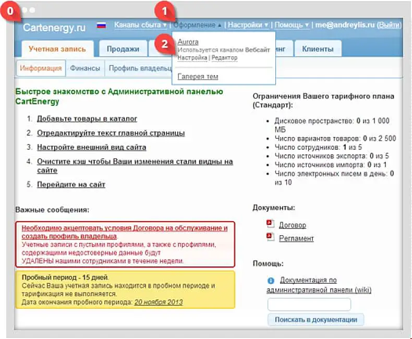The height and width of the screenshot is (339, 412).
Task: Click the PDF icon next to Регламент
Action: point(270,237)
